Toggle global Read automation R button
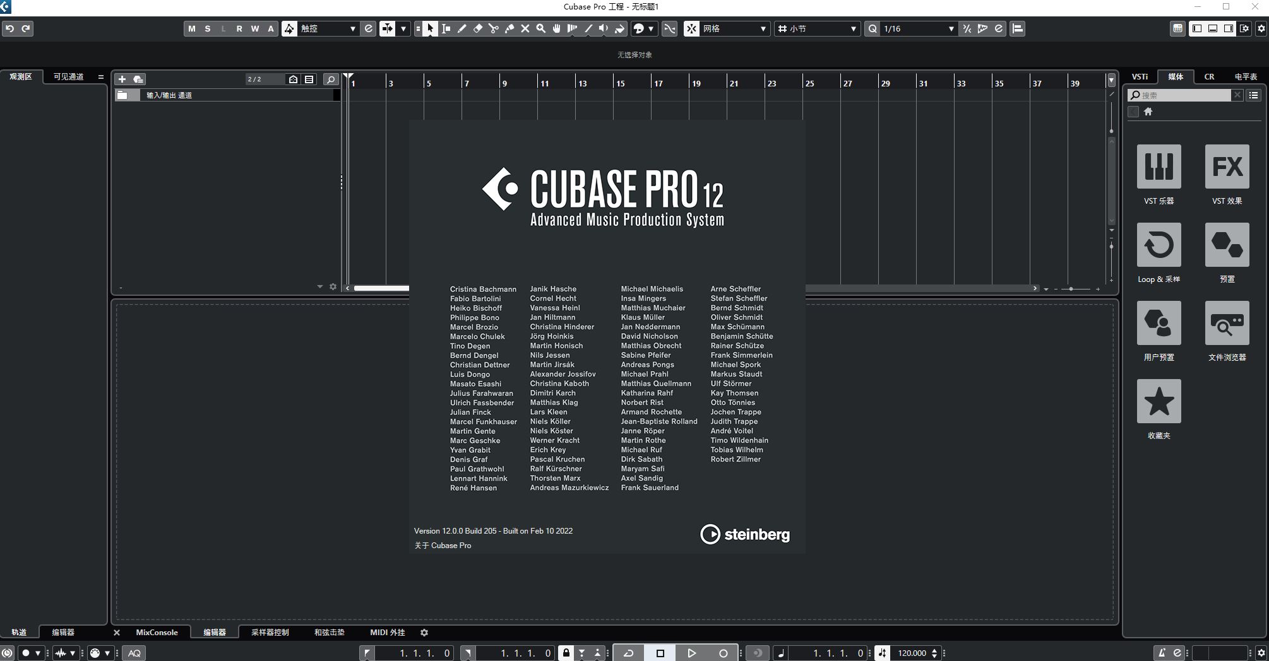The image size is (1269, 661). click(x=239, y=28)
